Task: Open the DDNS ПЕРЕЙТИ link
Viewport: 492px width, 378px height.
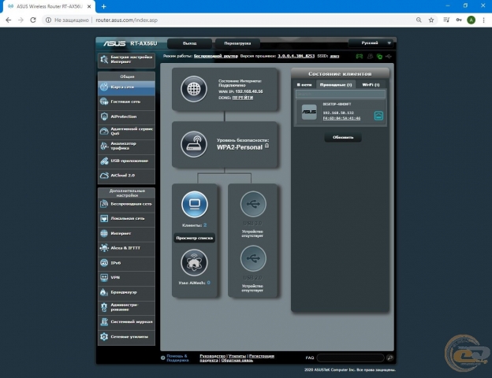Action: [243, 98]
